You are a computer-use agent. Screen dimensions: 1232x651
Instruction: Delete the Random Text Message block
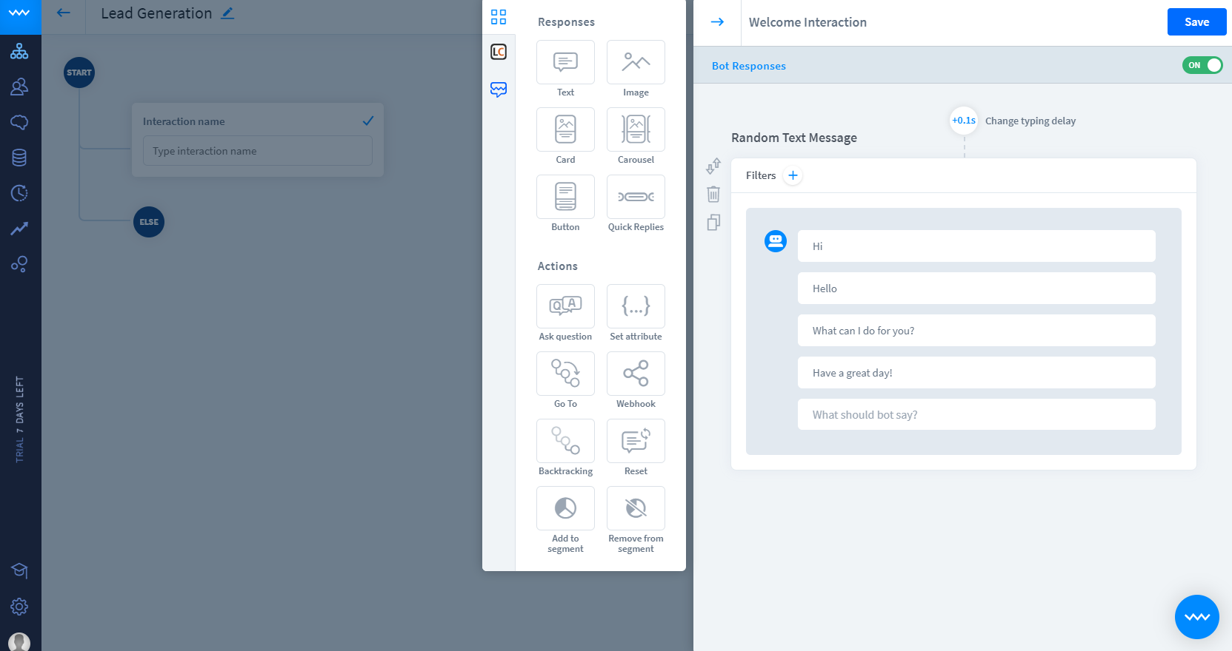point(713,194)
